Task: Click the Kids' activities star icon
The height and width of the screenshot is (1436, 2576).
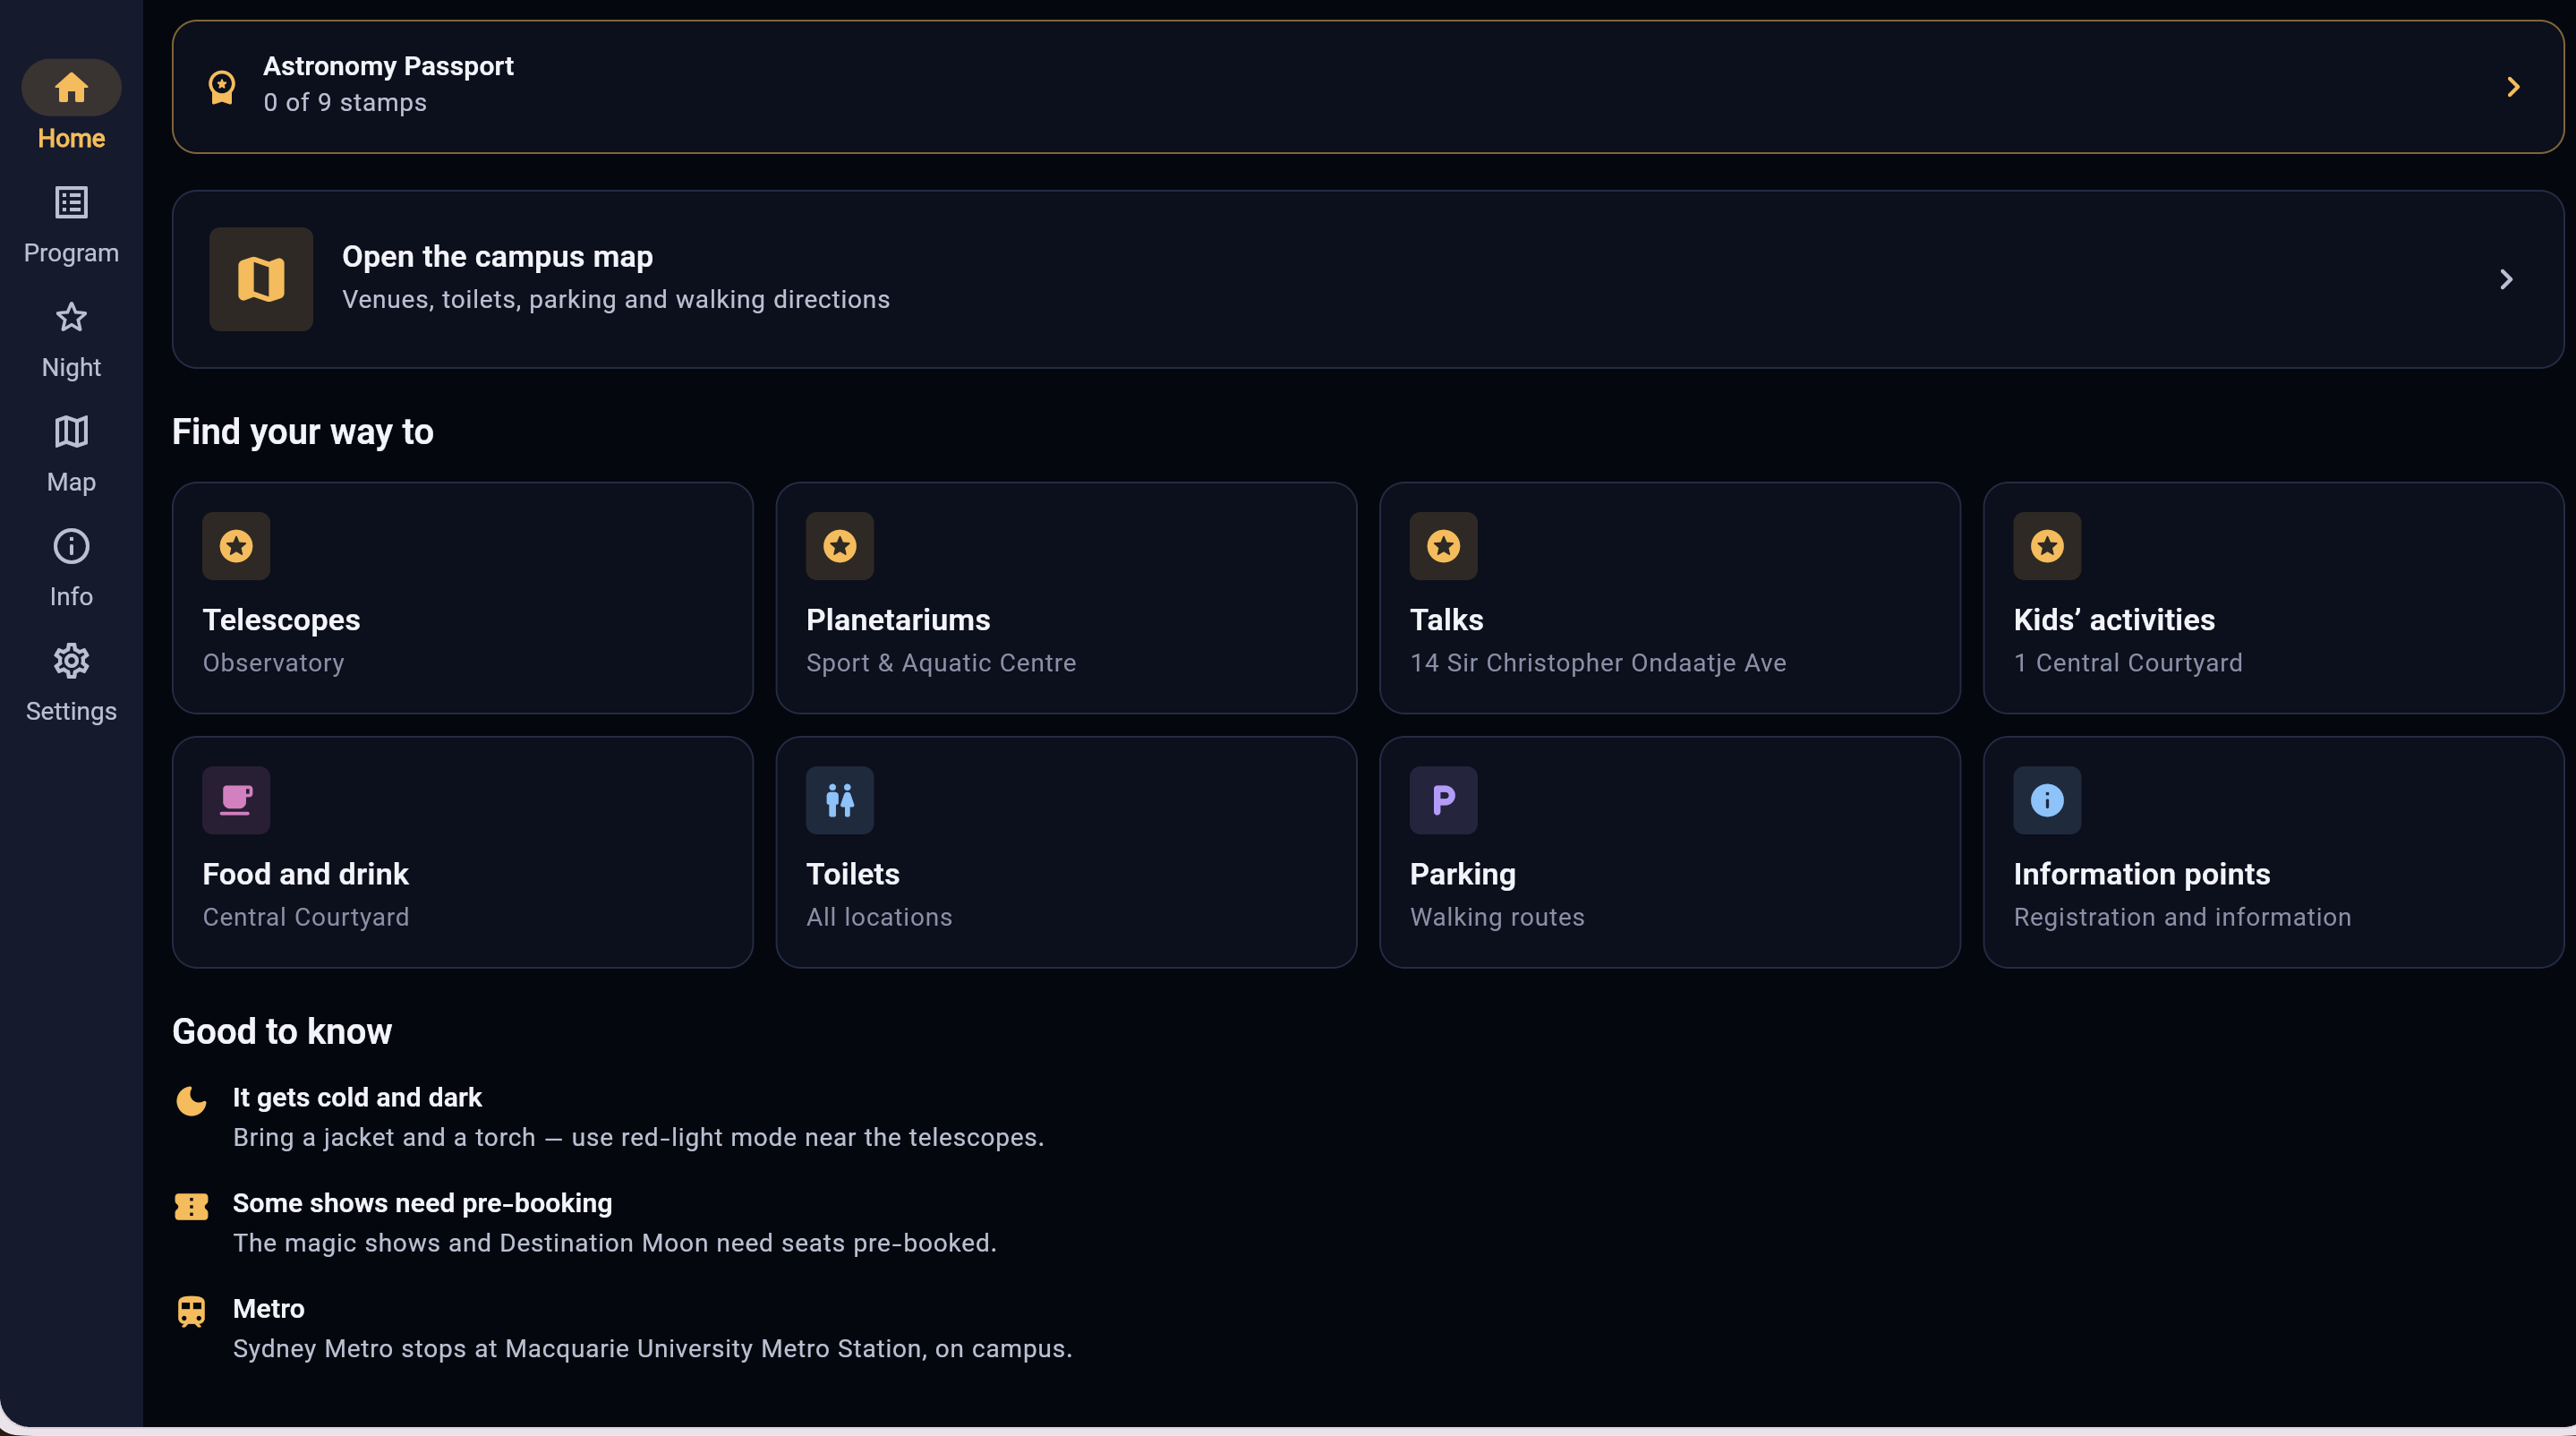Action: pyautogui.click(x=2047, y=546)
